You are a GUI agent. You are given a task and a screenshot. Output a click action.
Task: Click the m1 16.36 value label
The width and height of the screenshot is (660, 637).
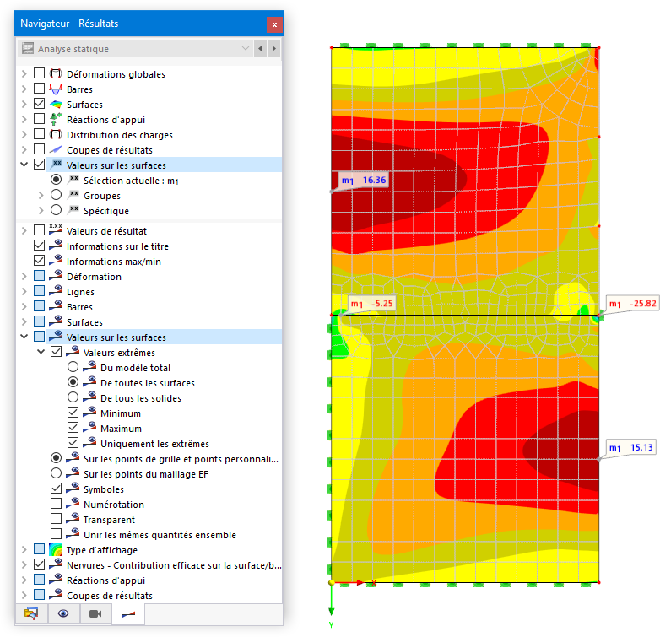(x=364, y=181)
